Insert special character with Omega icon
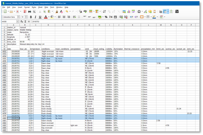The width and height of the screenshot is (203, 135). 139,11
